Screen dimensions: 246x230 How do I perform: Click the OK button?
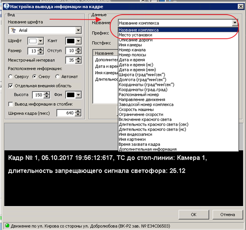(x=194, y=215)
